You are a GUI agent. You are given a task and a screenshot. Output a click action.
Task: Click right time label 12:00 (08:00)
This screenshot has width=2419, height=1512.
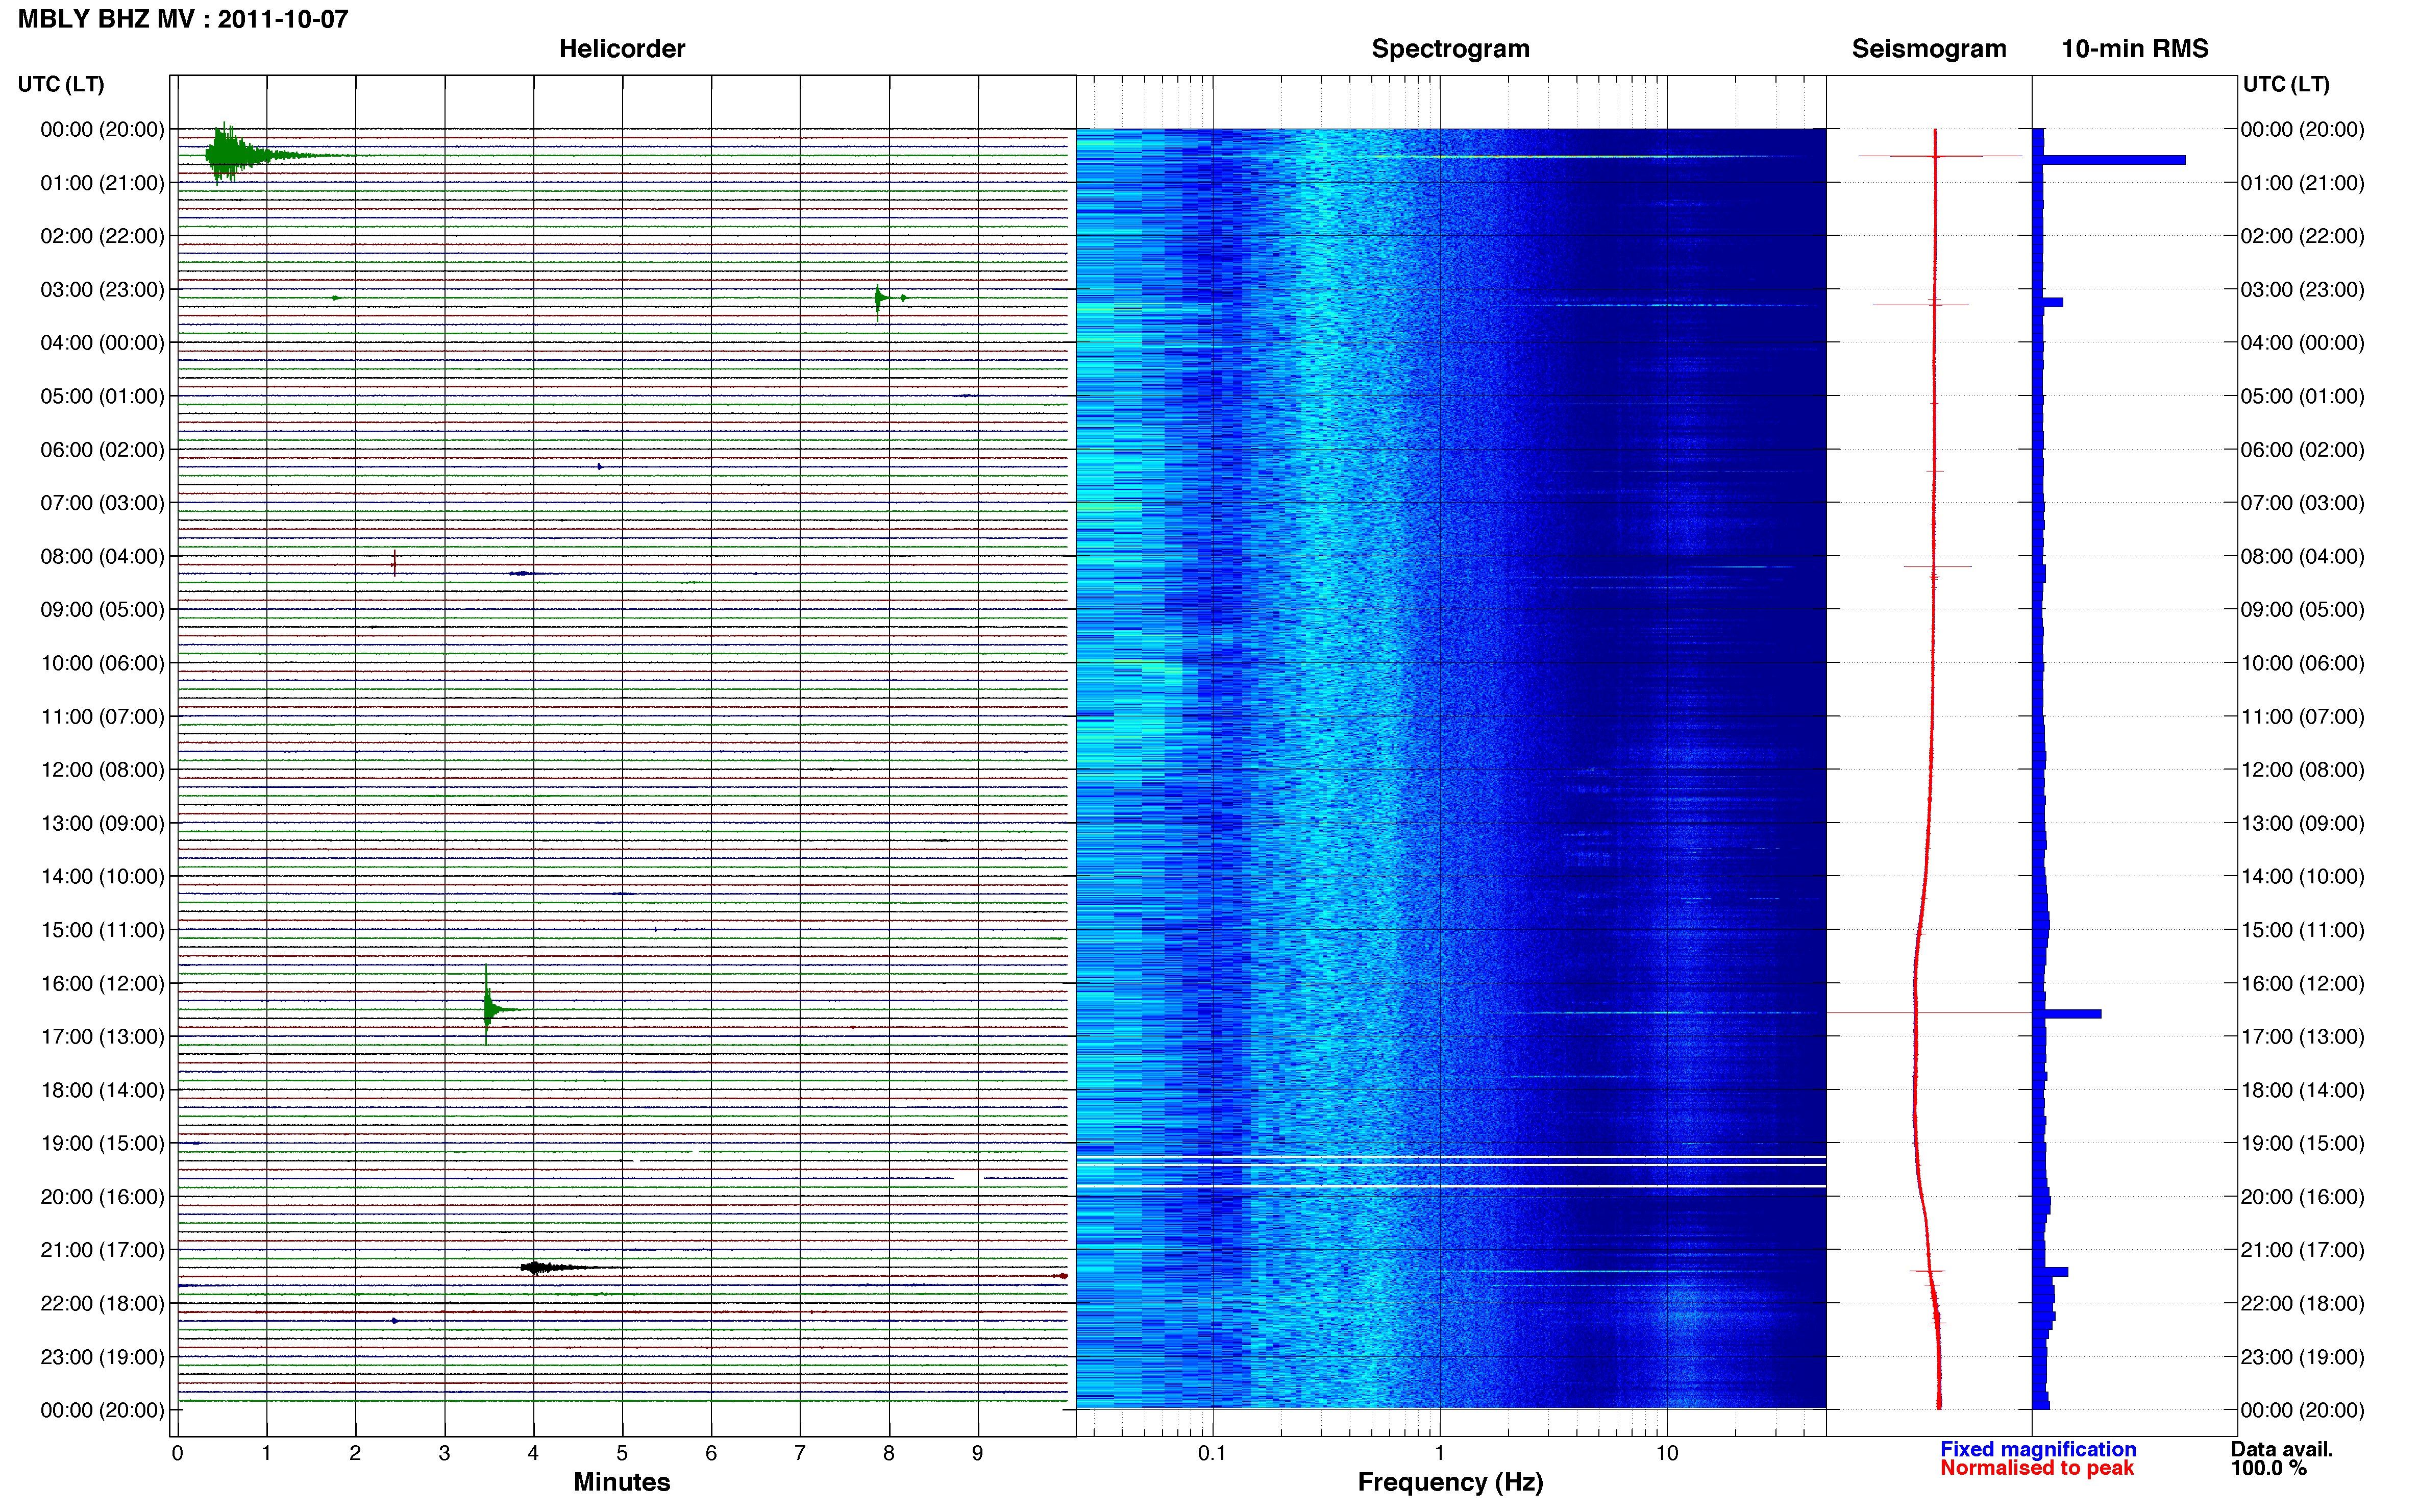pyautogui.click(x=2302, y=770)
